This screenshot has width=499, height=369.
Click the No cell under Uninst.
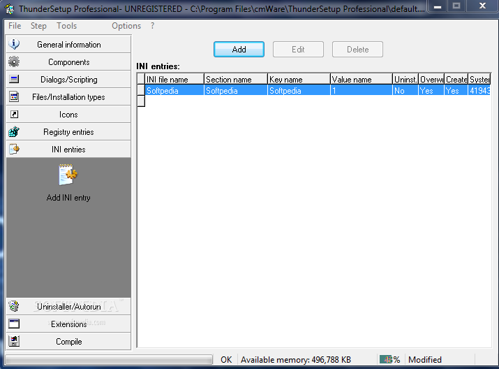point(405,90)
